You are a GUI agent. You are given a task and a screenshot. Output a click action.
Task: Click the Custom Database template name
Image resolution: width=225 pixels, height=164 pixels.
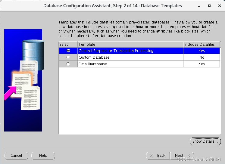(x=94, y=57)
